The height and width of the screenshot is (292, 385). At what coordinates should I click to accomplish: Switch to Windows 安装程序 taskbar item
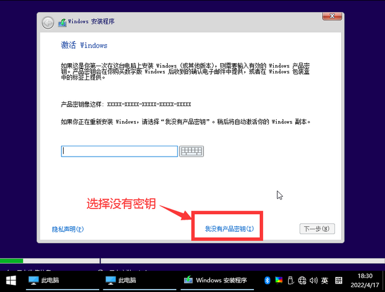[217, 281]
